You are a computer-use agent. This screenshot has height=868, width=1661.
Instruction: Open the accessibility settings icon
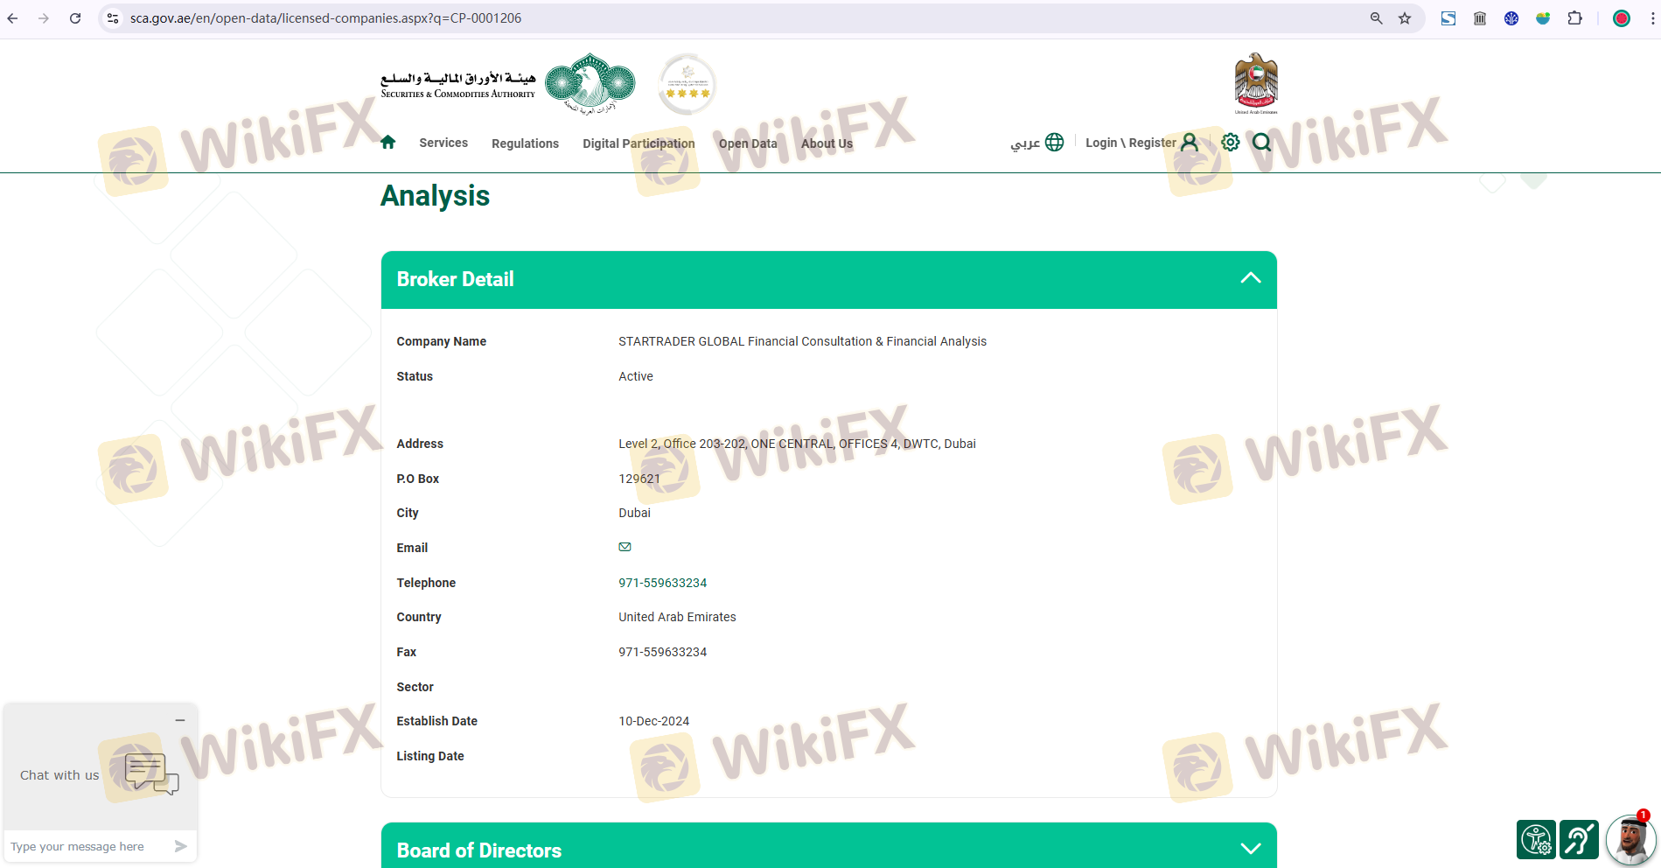click(1536, 840)
